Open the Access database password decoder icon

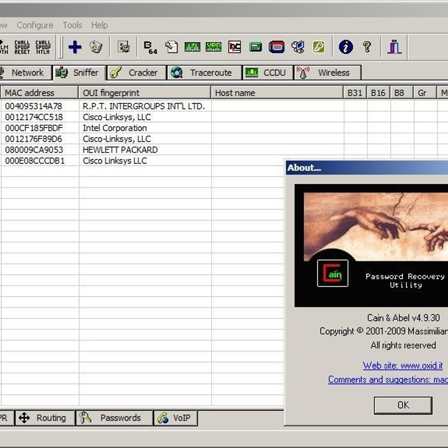pos(171,47)
